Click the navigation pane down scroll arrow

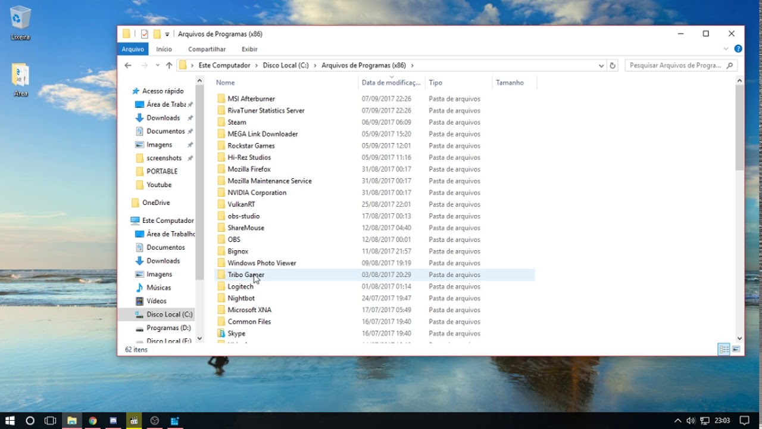tap(199, 338)
